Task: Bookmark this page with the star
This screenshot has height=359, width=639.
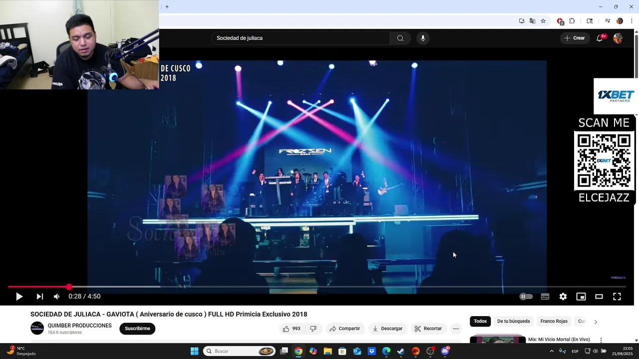Action: coord(543,21)
